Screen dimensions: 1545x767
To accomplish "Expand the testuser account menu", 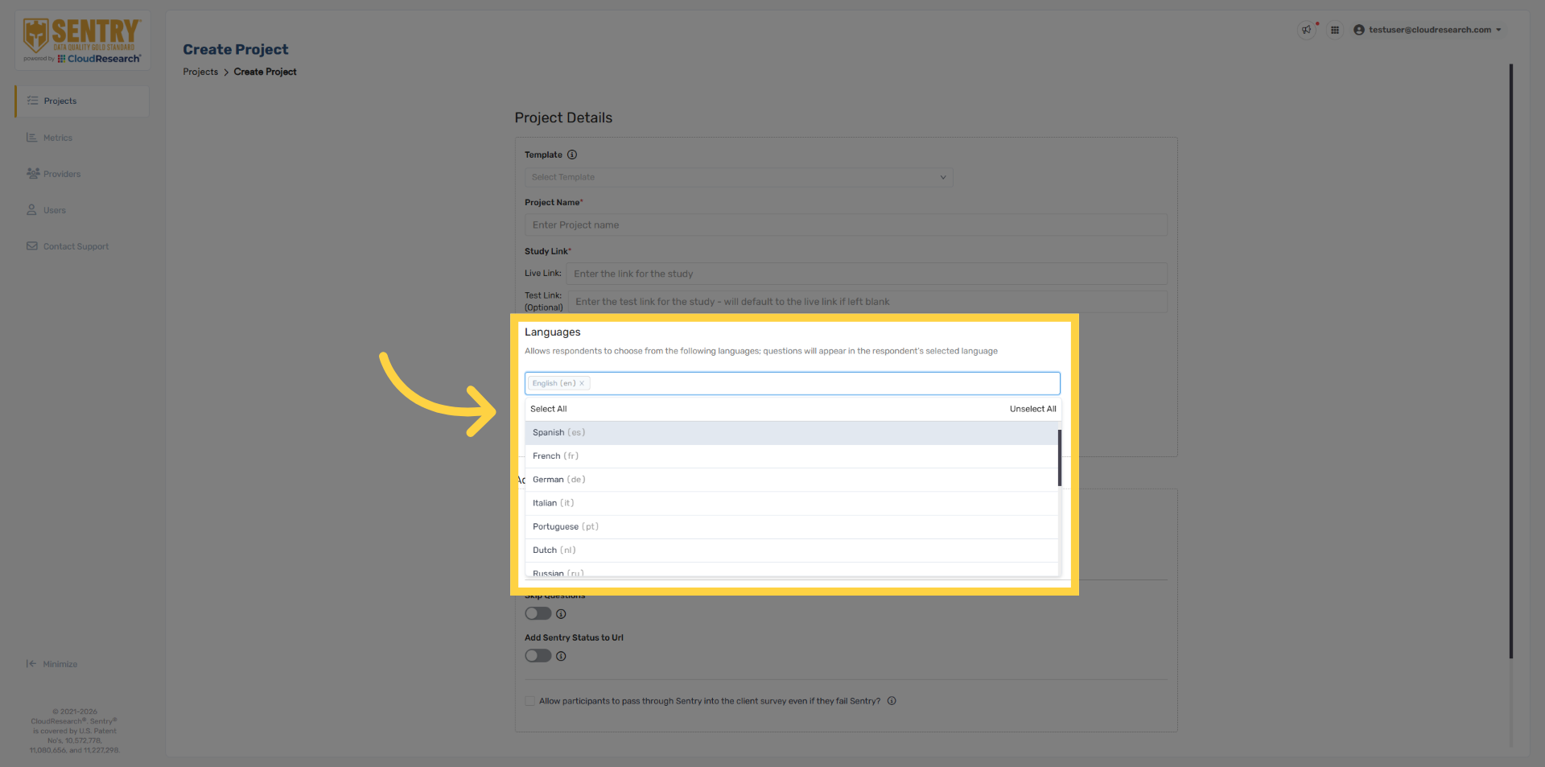I will click(1428, 30).
